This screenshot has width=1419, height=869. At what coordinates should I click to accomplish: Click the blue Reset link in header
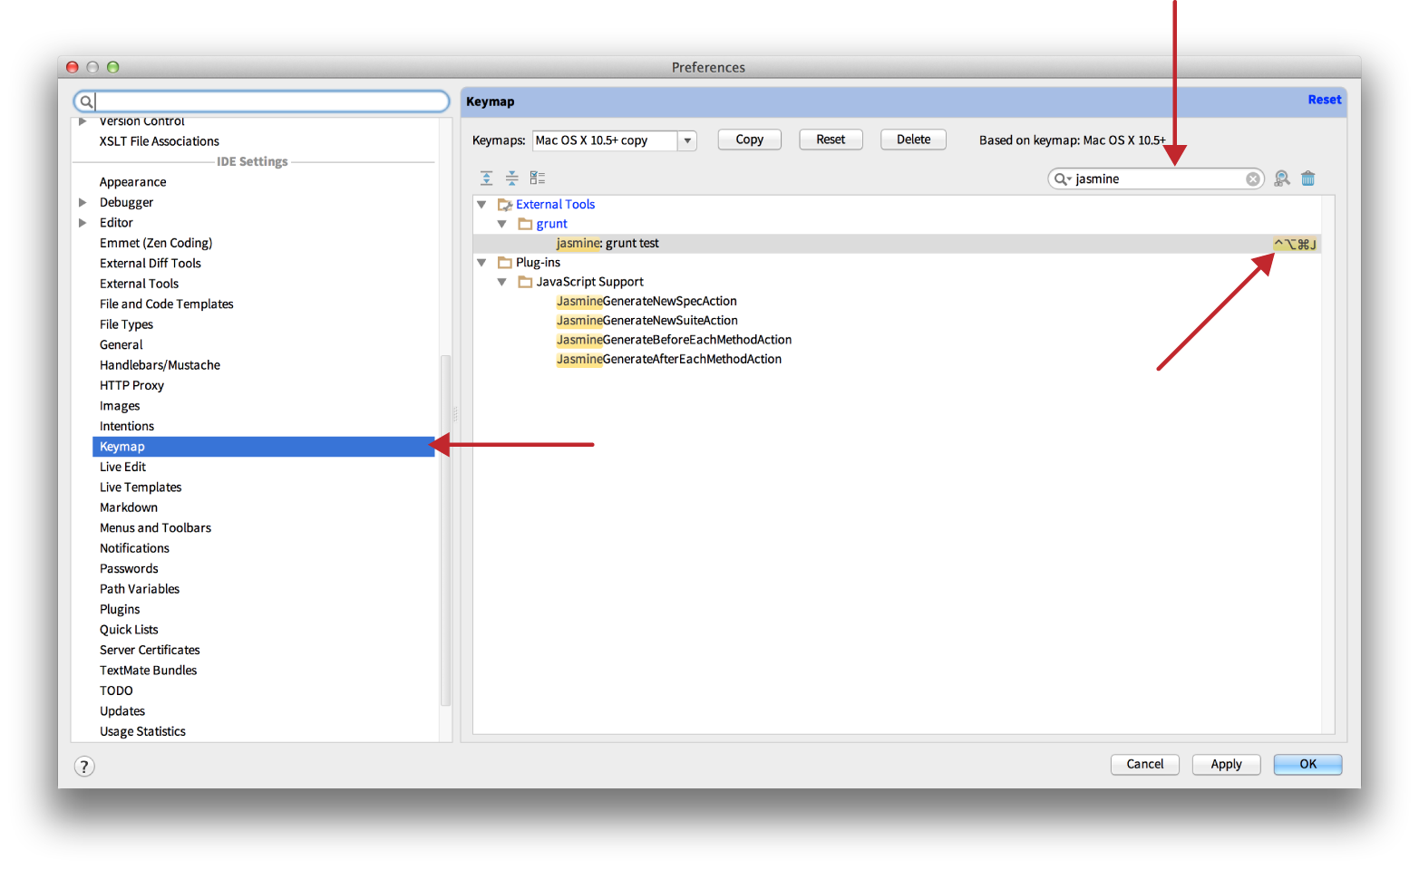[x=1323, y=101]
